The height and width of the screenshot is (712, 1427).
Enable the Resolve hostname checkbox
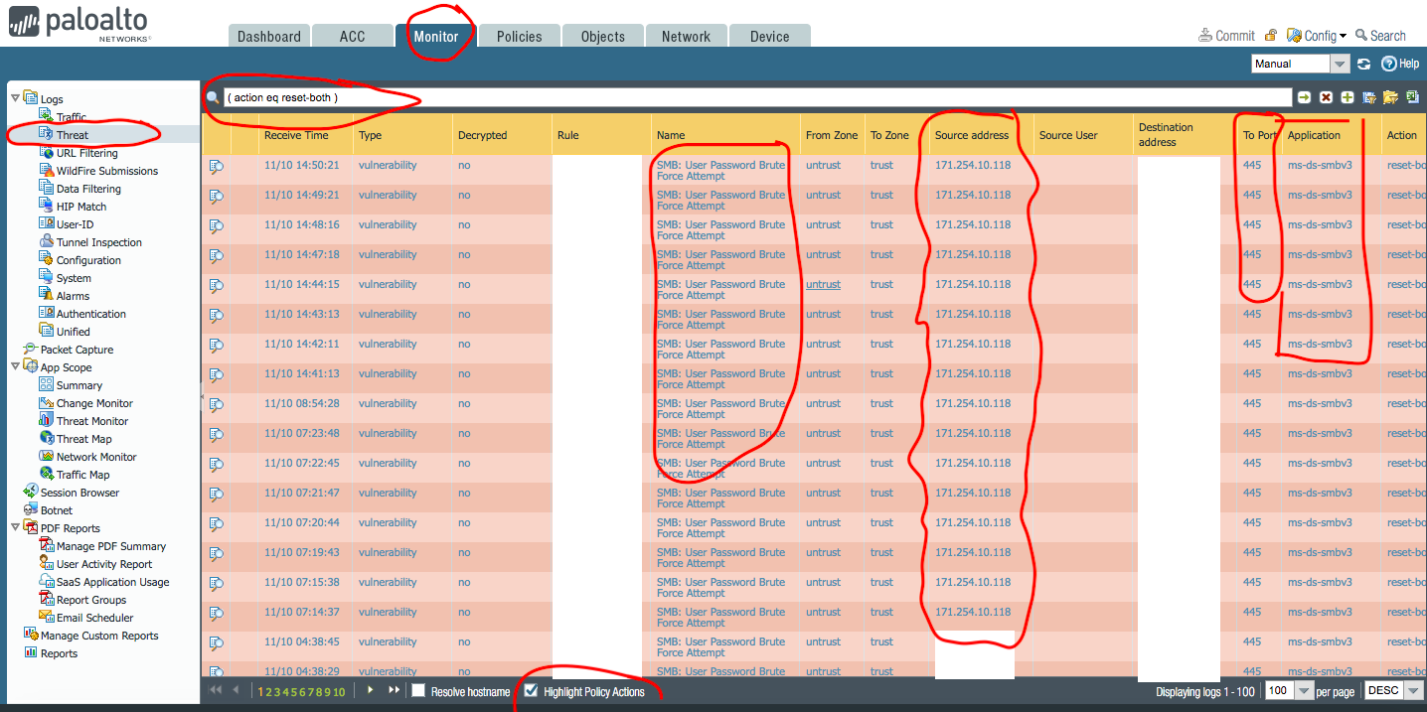point(418,691)
